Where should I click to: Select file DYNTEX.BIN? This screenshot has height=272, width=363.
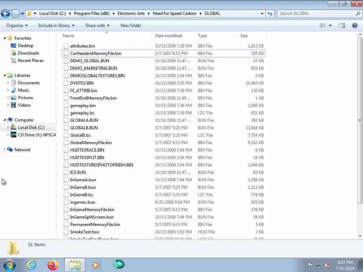163,83
